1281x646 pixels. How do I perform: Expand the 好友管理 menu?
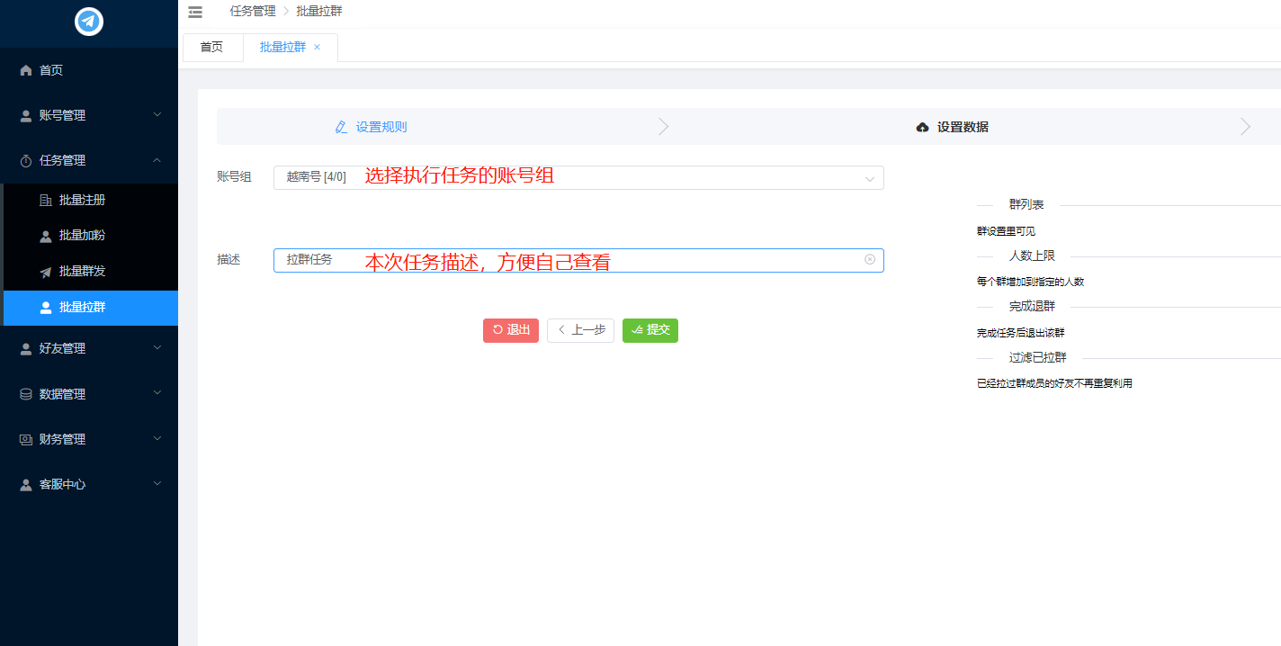coord(89,348)
